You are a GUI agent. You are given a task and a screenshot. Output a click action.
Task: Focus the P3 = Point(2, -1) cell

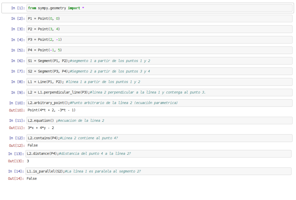point(159,40)
